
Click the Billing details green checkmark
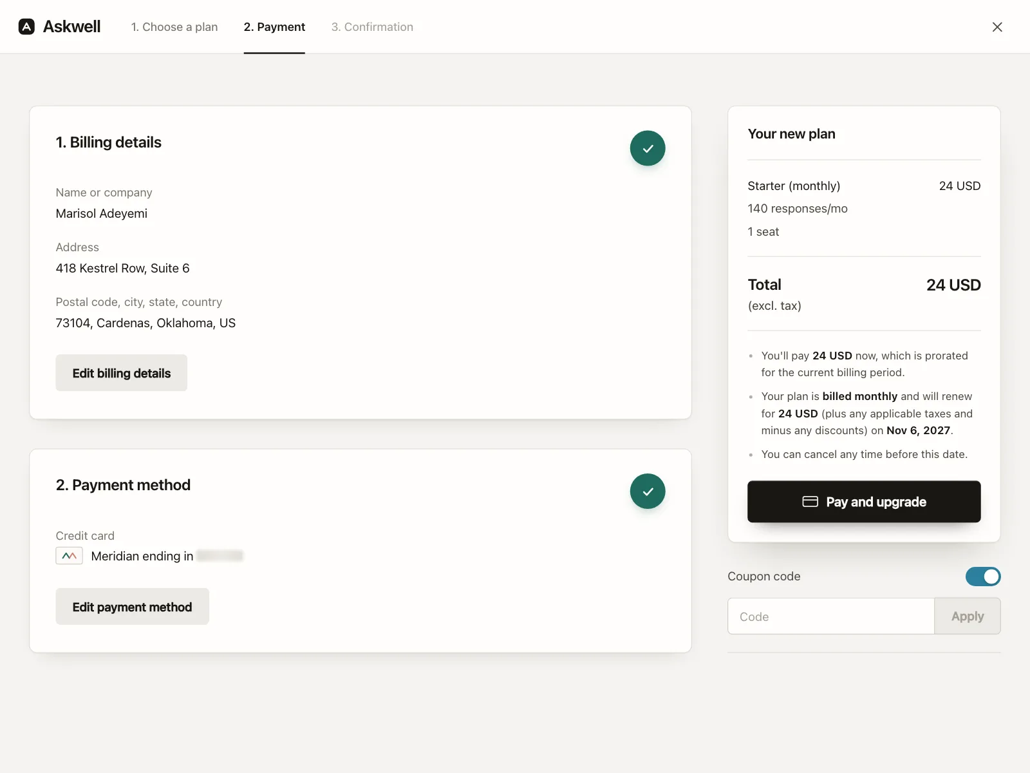pyautogui.click(x=648, y=148)
